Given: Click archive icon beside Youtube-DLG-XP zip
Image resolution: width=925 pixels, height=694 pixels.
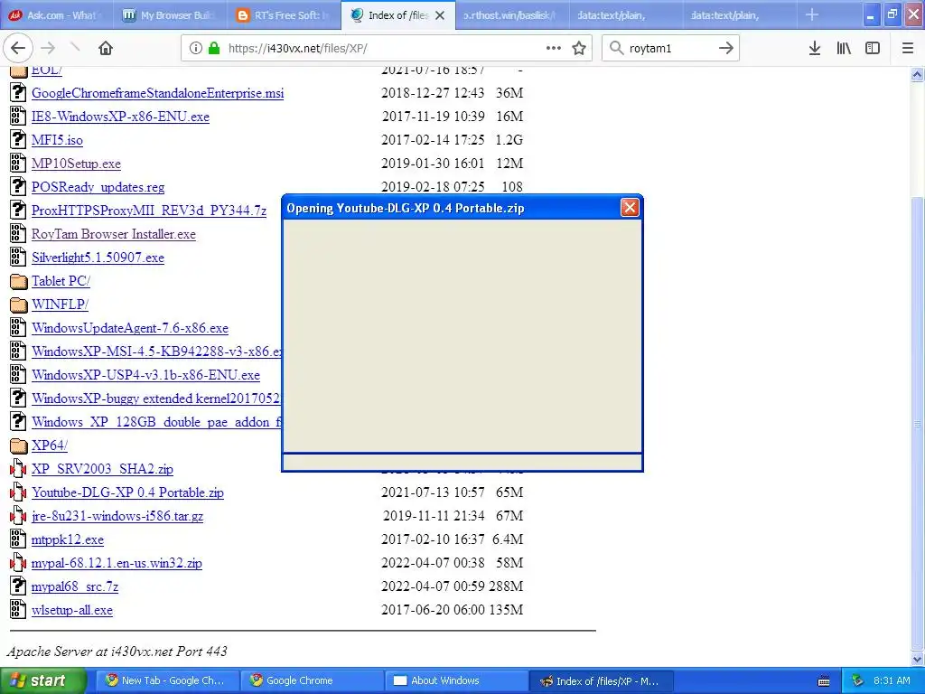Looking at the screenshot, I should click(x=18, y=492).
